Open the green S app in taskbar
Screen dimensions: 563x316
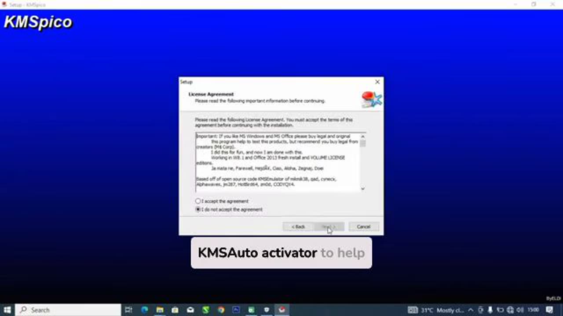coord(205,310)
